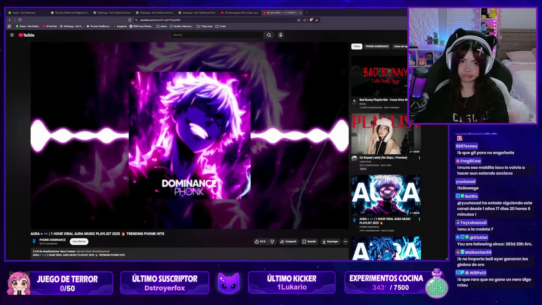Viewport: 542px width, 305px height.
Task: Click chat username Frog8Cow
Action: pos(470,161)
